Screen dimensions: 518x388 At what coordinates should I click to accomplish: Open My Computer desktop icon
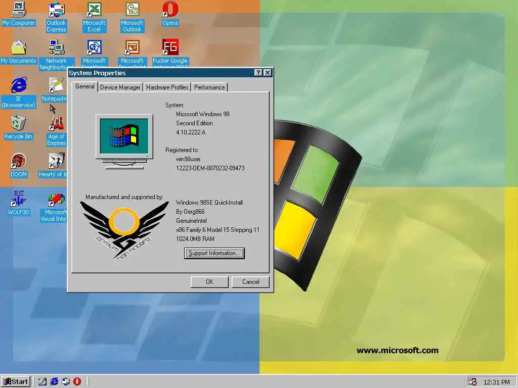(18, 14)
